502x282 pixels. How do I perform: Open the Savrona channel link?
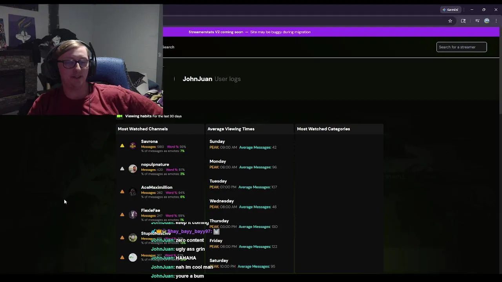click(x=149, y=141)
